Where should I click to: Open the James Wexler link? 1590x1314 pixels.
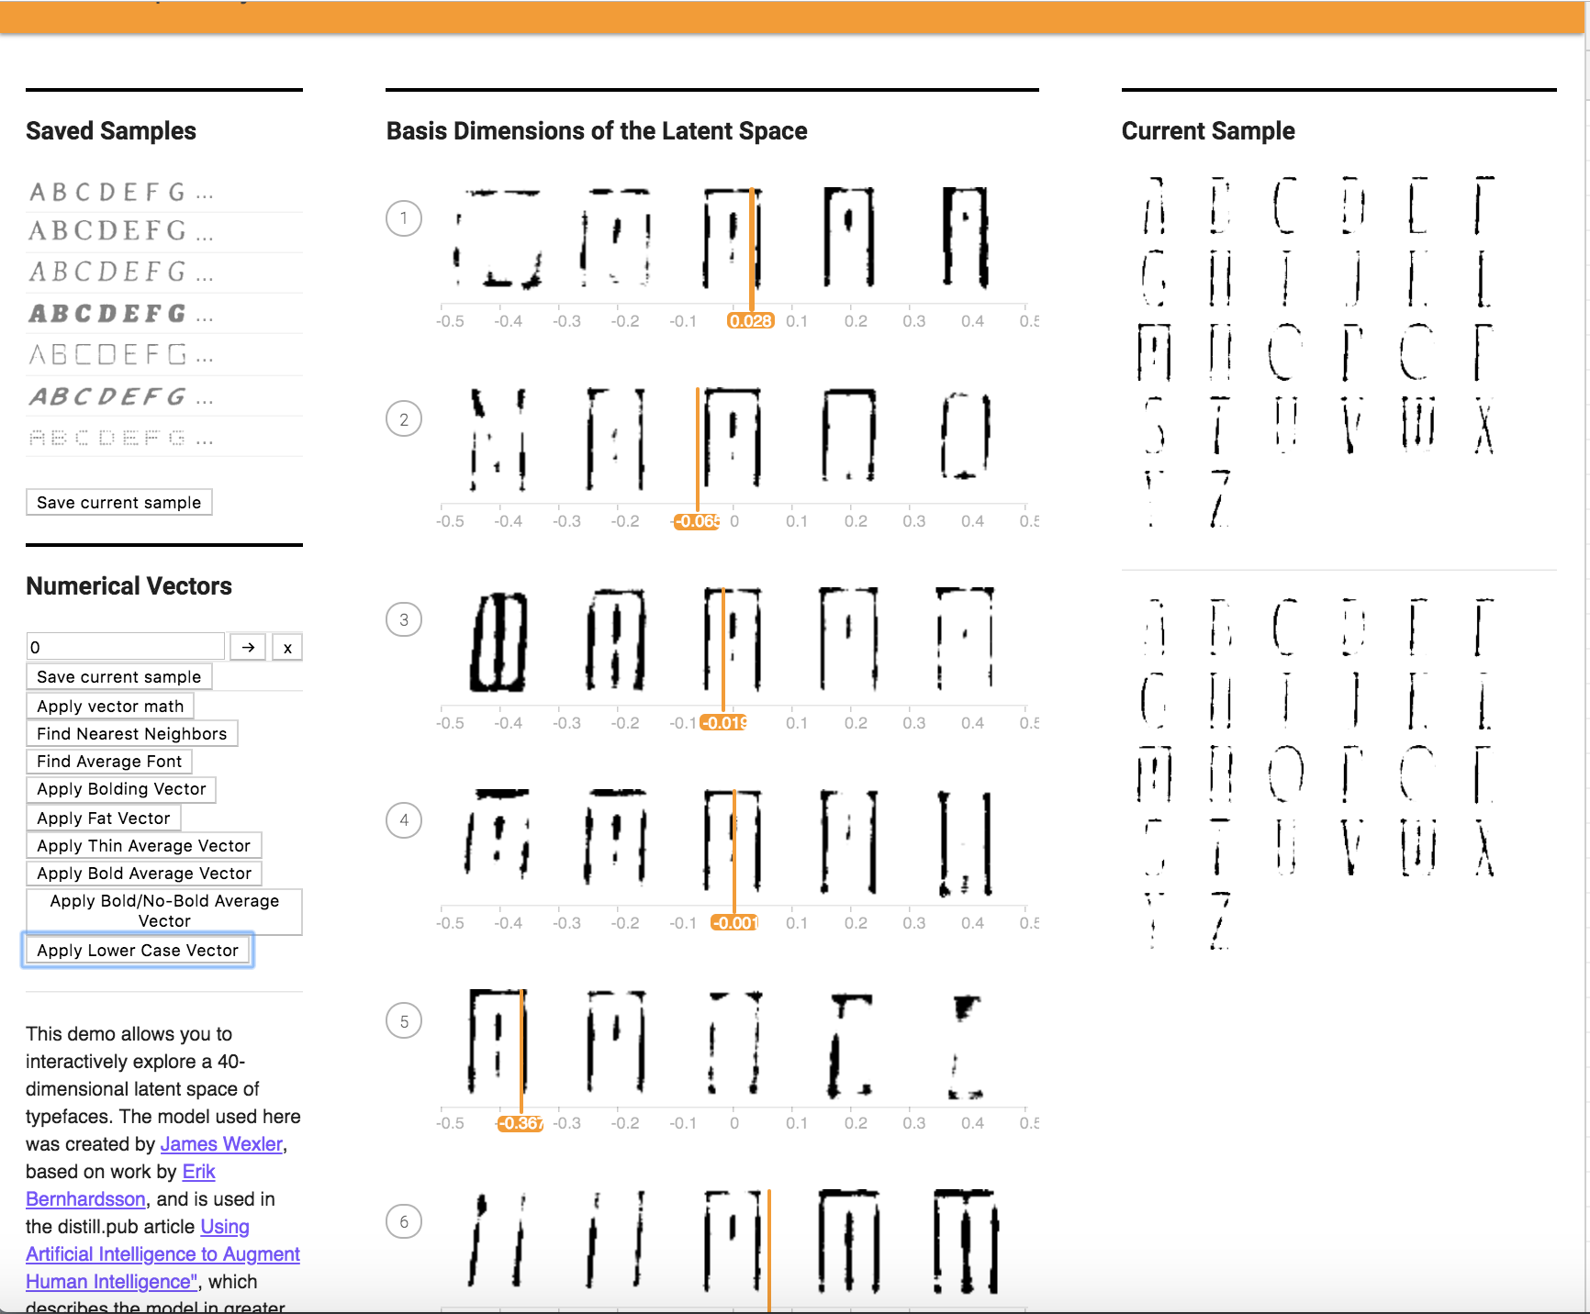221,1144
